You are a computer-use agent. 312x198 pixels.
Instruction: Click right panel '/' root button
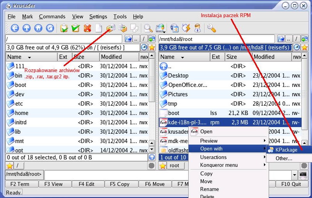coord(296,39)
